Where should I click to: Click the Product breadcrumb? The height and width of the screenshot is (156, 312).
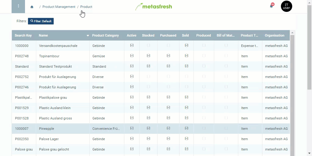point(86,7)
